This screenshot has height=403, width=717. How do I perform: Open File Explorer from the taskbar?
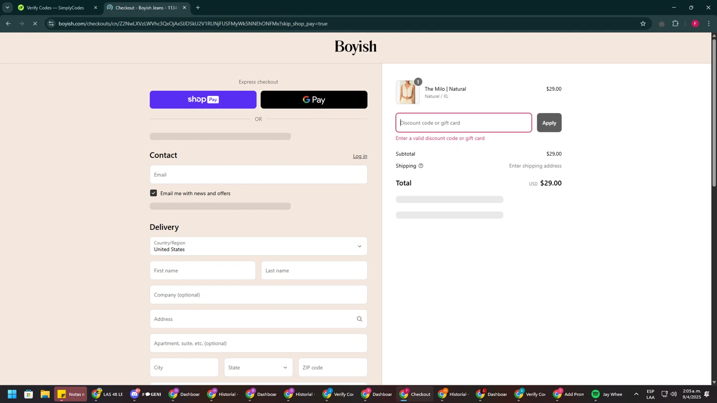(x=45, y=394)
